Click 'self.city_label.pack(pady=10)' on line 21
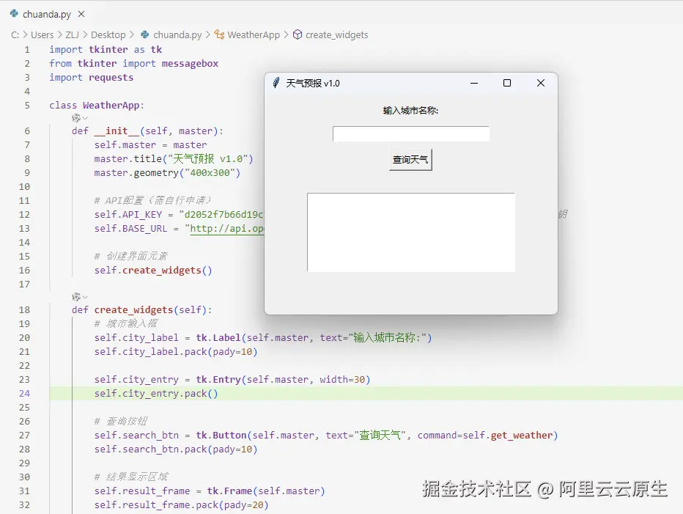The image size is (683, 514). 176,352
